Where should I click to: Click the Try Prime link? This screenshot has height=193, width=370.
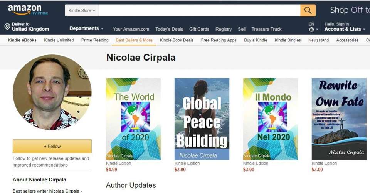click(x=39, y=13)
